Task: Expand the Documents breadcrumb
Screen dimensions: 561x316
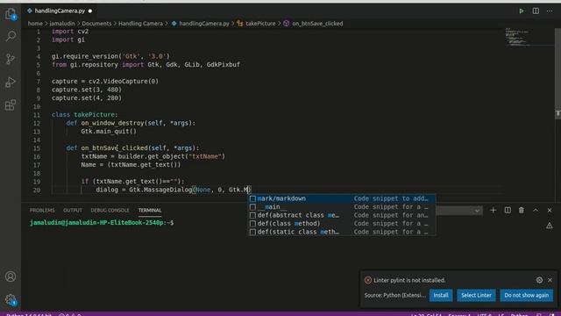Action: pyautogui.click(x=96, y=24)
